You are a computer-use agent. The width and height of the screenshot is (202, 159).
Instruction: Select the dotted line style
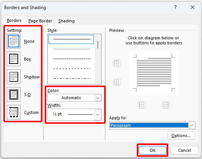72,49
